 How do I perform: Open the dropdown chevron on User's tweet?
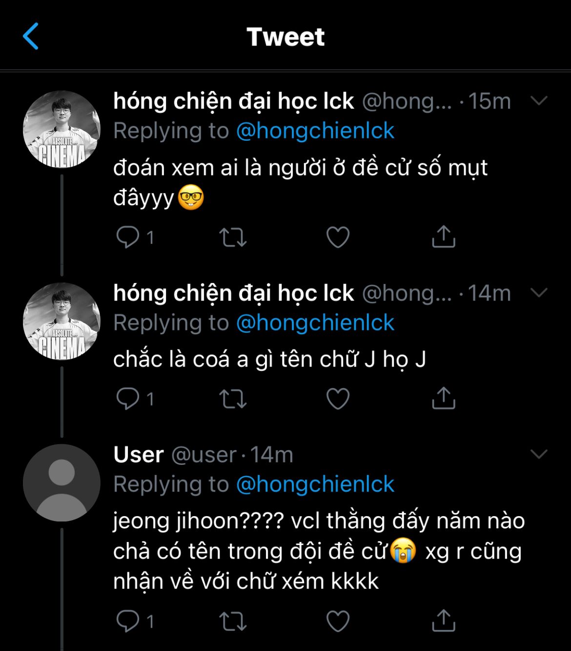tap(539, 455)
